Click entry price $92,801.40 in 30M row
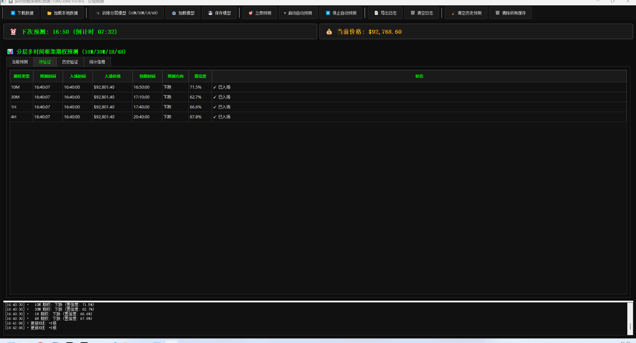Image resolution: width=636 pixels, height=343 pixels. pos(113,97)
